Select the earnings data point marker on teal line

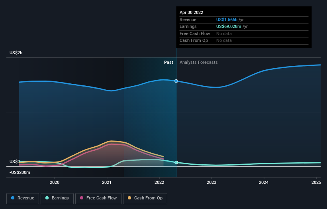[176, 162]
